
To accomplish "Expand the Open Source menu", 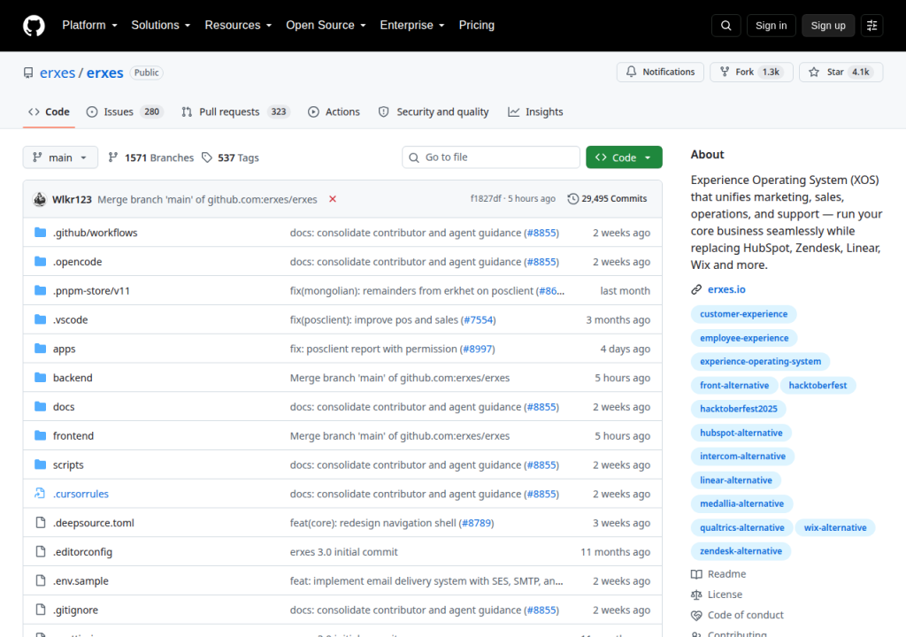I will click(326, 26).
